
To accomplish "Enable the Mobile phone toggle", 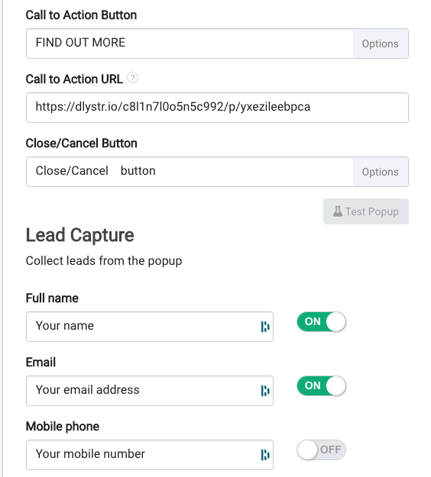I will coord(322,450).
